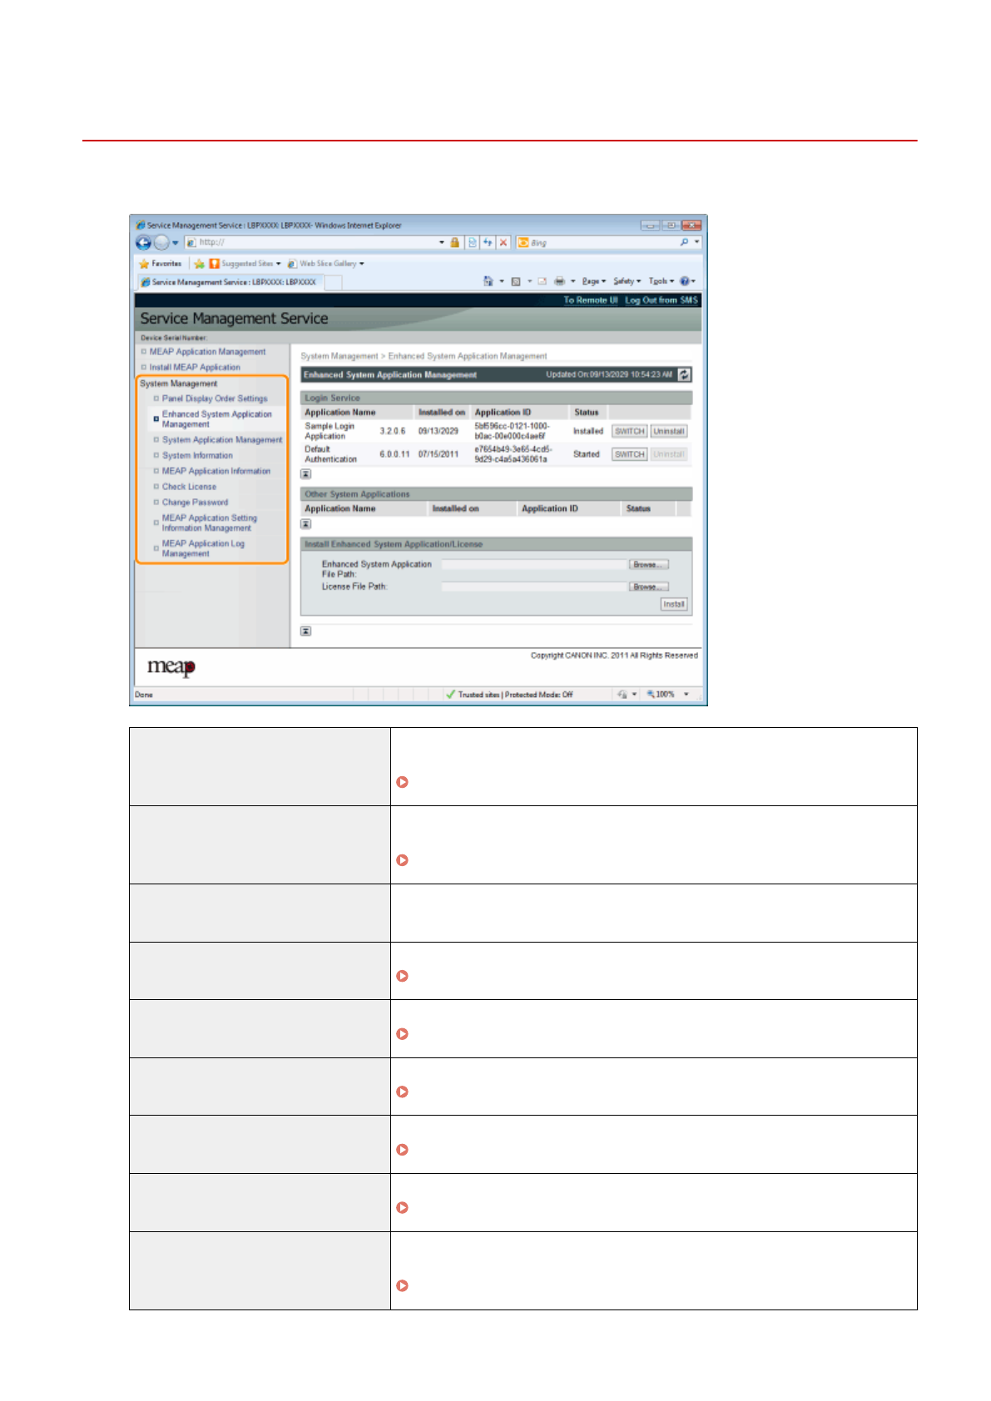Click the back-to-top icon below Login Service table

tap(305, 474)
